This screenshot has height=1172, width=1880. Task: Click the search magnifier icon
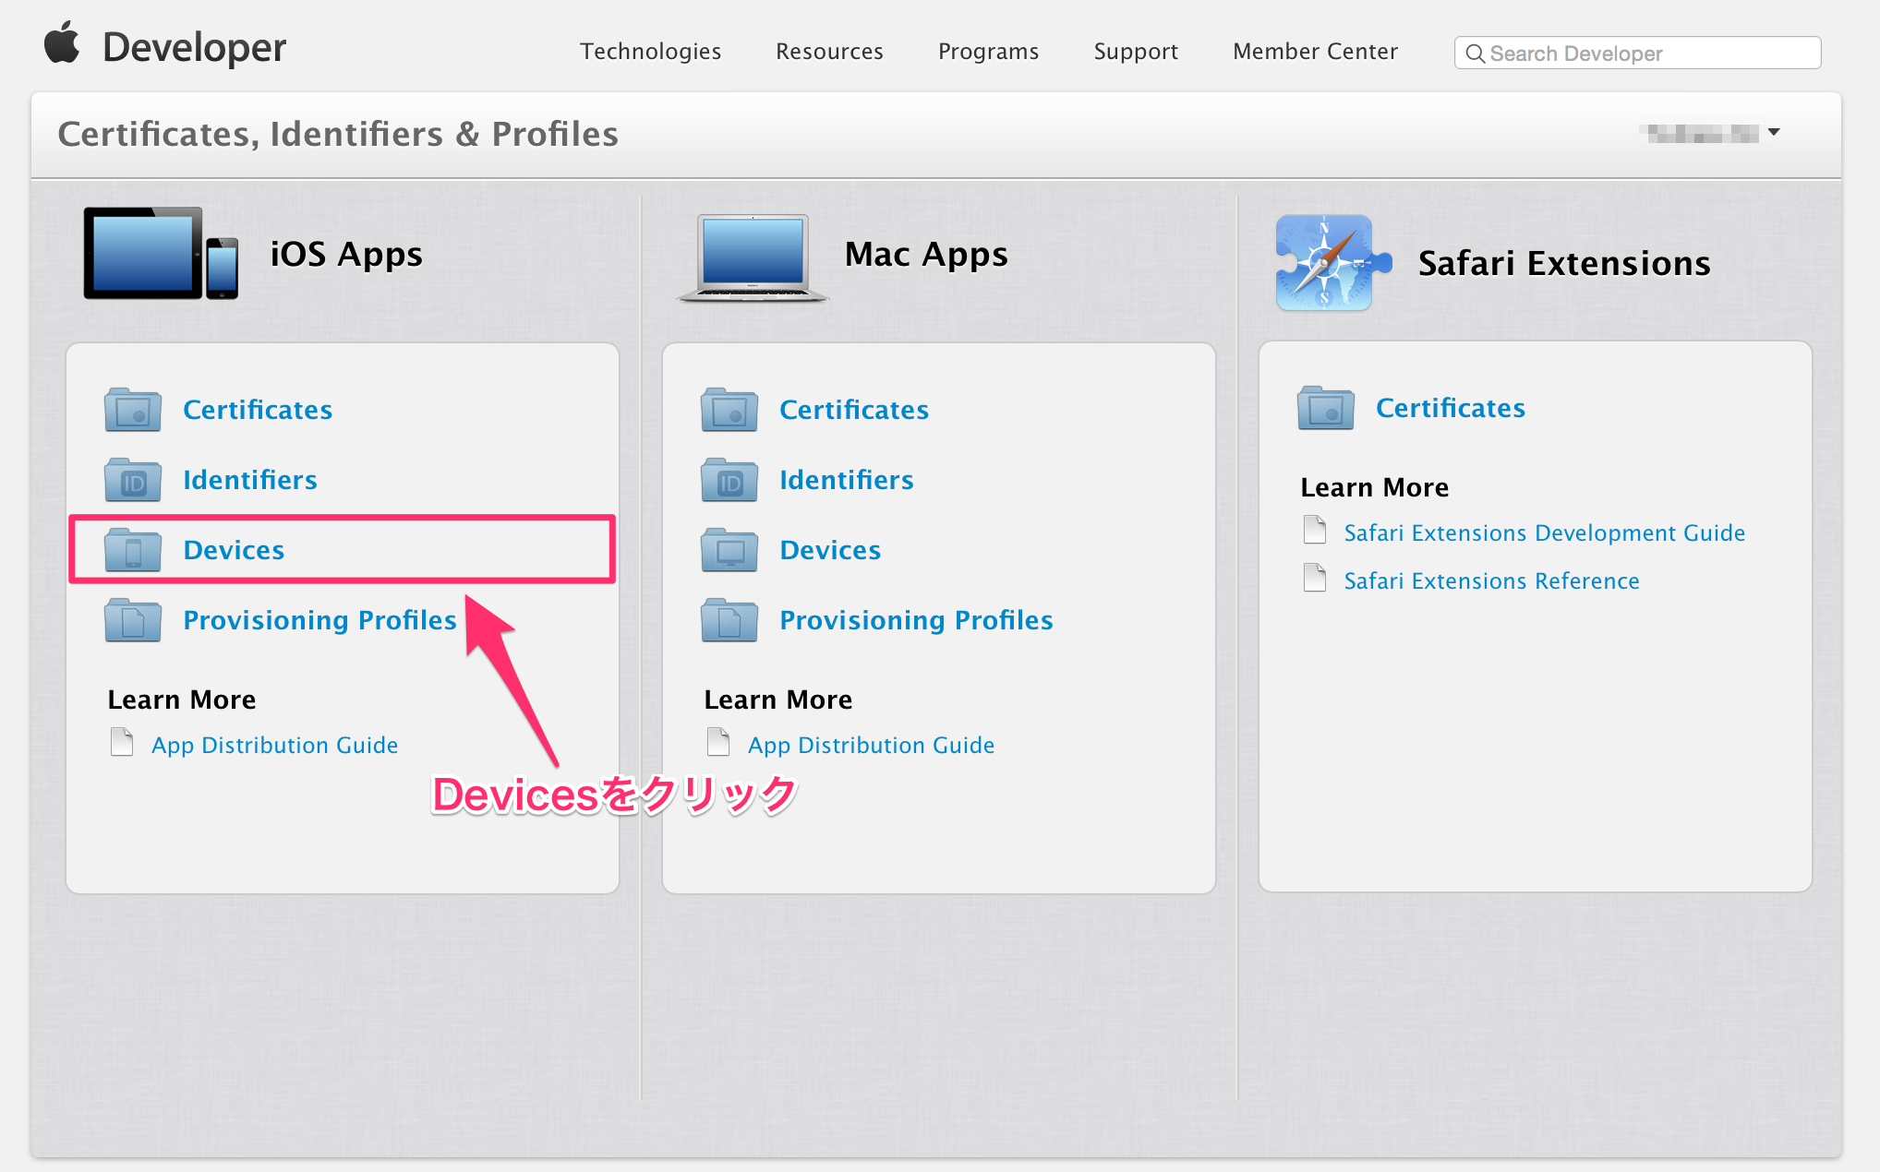pos(1476,54)
